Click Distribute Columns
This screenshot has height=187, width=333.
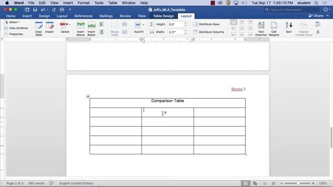coord(209,32)
